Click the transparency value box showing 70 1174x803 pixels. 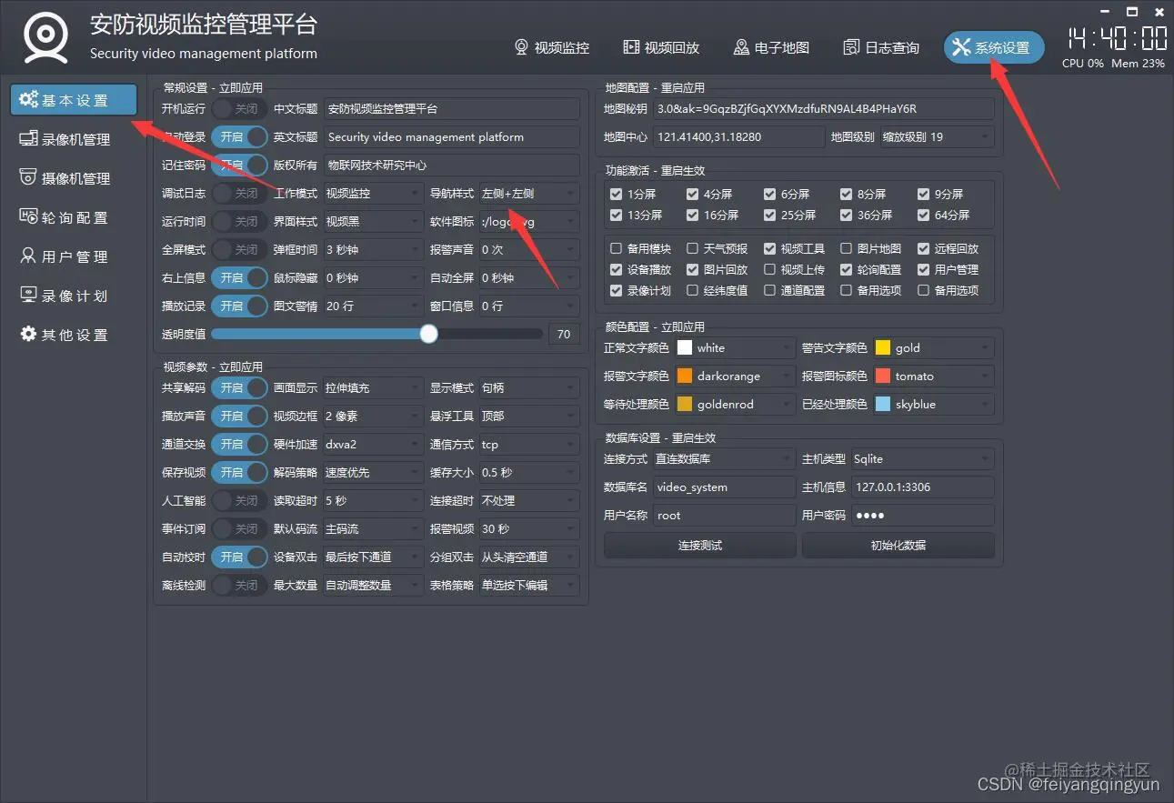coord(564,334)
